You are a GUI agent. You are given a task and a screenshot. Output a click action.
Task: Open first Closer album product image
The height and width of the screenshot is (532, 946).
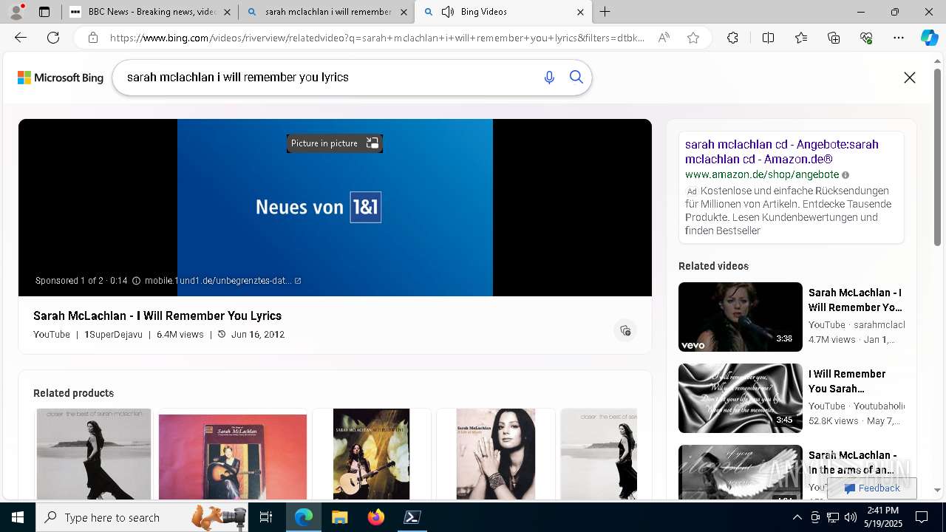[x=94, y=454]
